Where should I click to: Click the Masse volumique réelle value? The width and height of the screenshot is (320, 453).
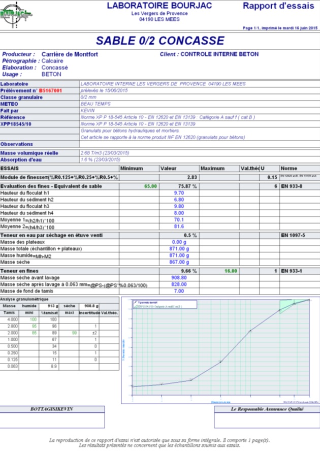click(x=105, y=152)
